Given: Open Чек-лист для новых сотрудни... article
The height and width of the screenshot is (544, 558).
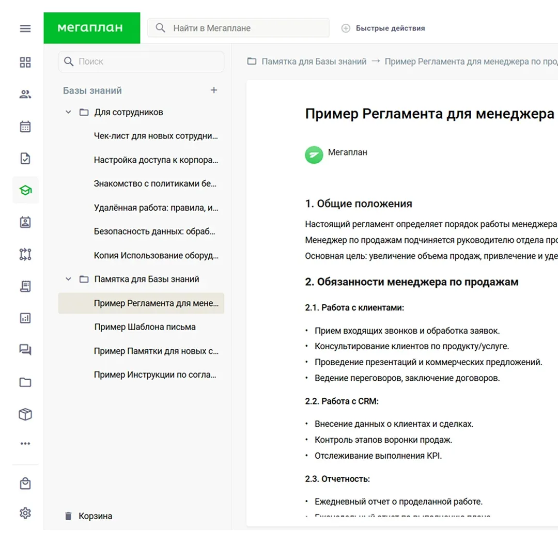Looking at the screenshot, I should tap(156, 136).
